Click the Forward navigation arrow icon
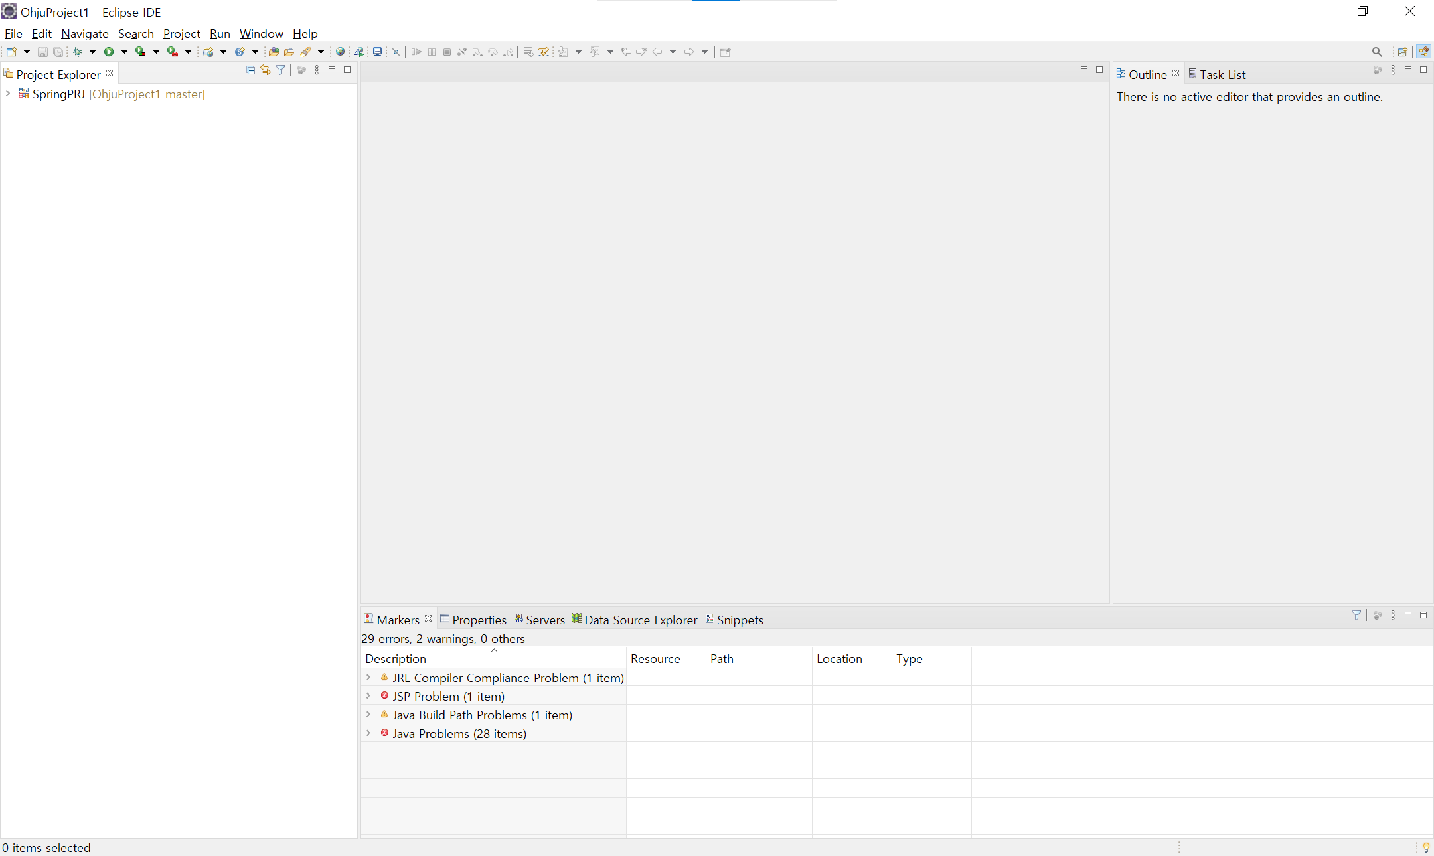This screenshot has height=856, width=1434. click(689, 52)
